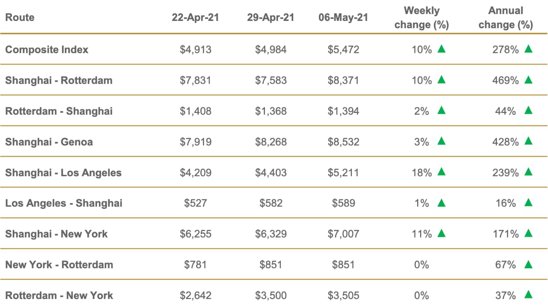Click the Annual change (%) header
This screenshot has width=548, height=308.
point(506,18)
